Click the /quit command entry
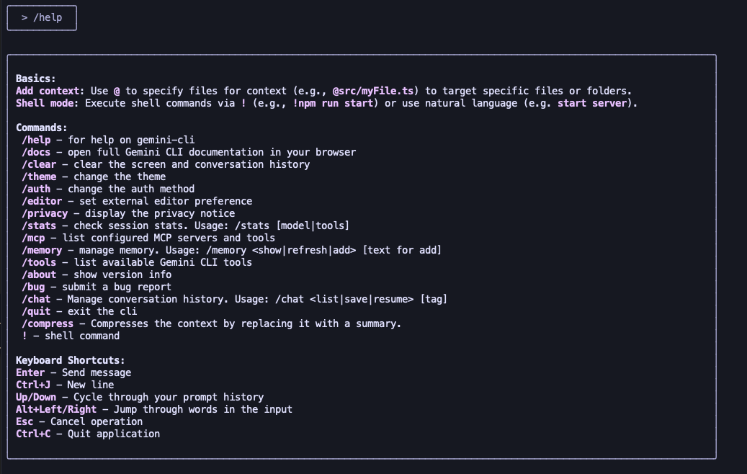The width and height of the screenshot is (747, 474). click(36, 311)
